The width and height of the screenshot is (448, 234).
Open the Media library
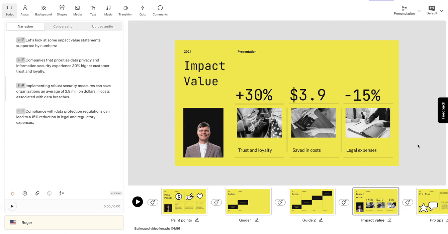(x=77, y=10)
